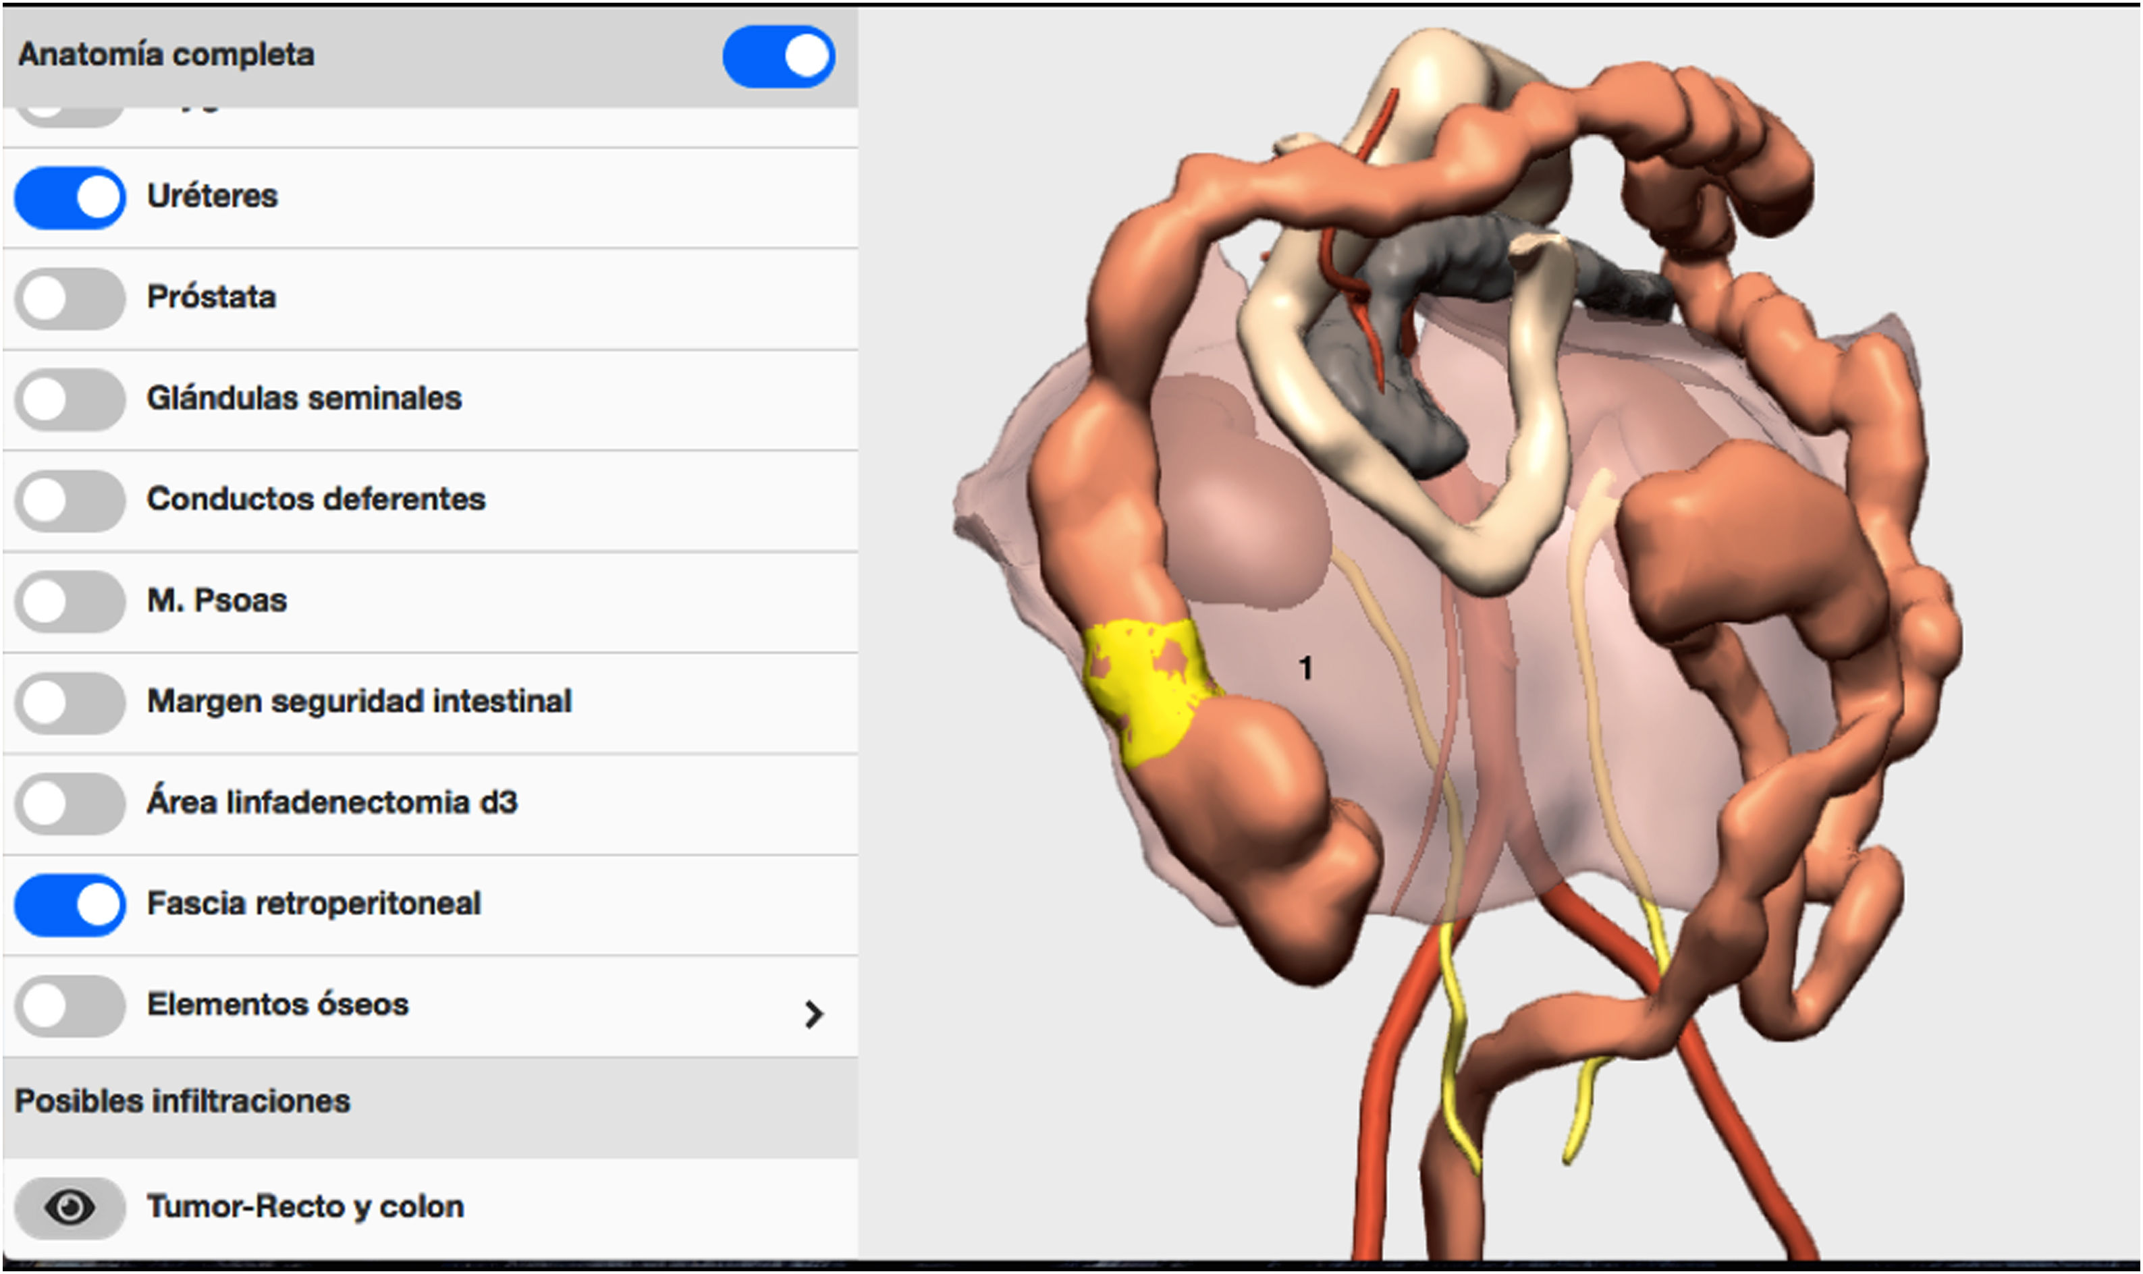Switch on the M. Psoas toggle
Image resolution: width=2143 pixels, height=1274 pixels.
(x=70, y=601)
